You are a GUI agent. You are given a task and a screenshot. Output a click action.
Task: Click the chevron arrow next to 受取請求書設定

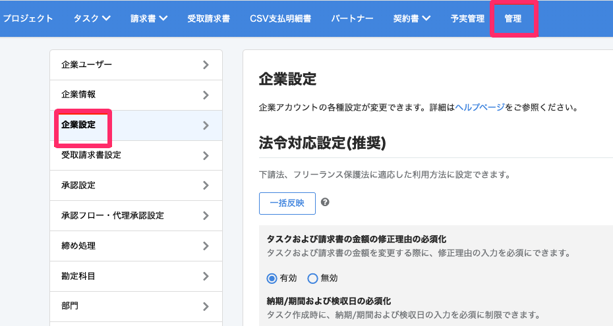[x=206, y=155]
